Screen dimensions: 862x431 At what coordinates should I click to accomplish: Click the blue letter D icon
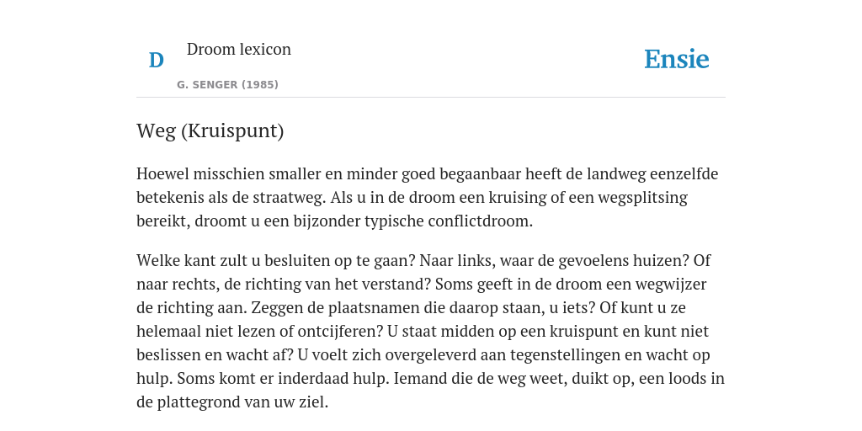click(156, 60)
